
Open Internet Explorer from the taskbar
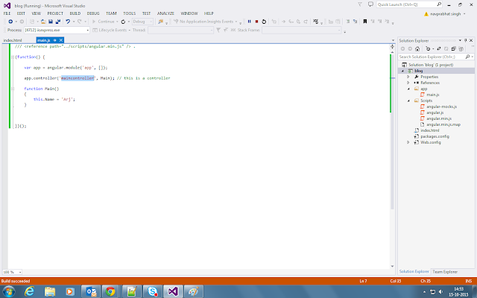click(x=29, y=291)
